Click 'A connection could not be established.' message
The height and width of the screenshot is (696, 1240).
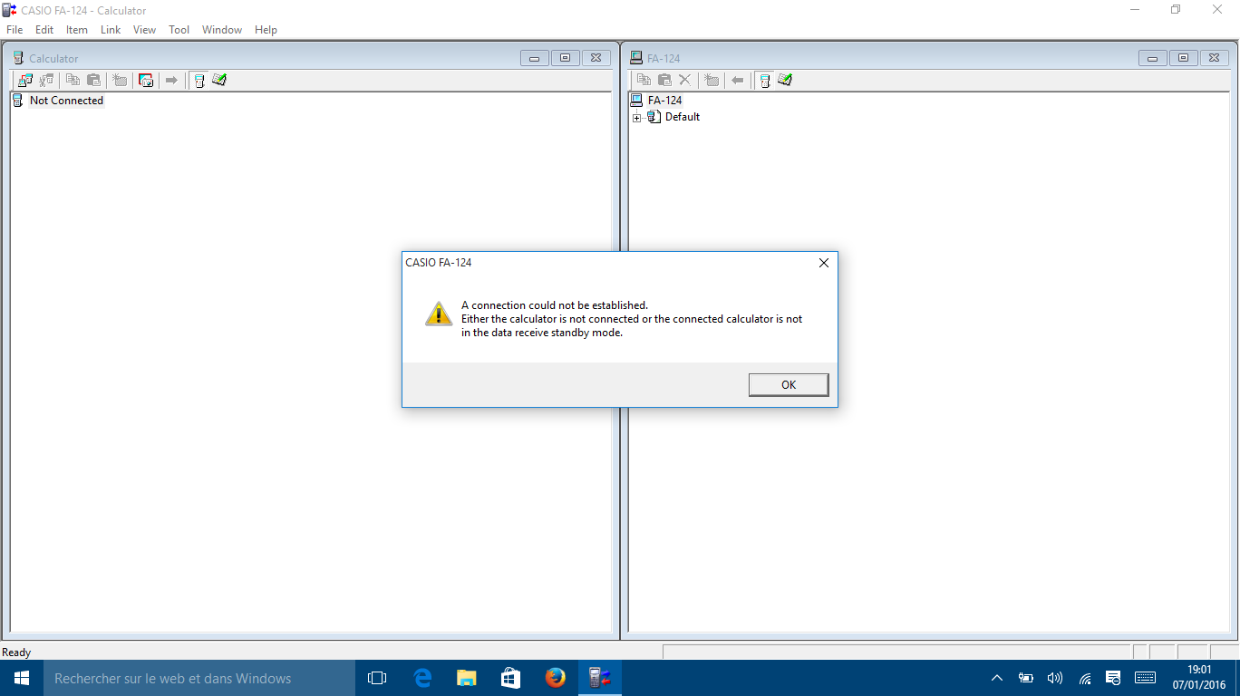click(555, 305)
